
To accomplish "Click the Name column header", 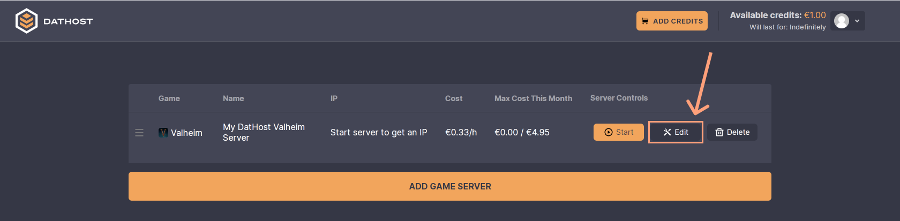I will [233, 98].
